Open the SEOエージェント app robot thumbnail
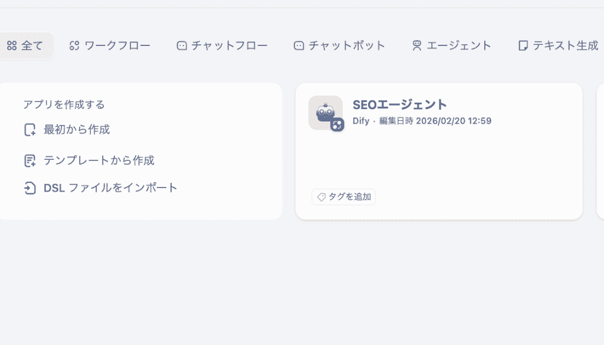Image resolution: width=604 pixels, height=345 pixels. [326, 113]
